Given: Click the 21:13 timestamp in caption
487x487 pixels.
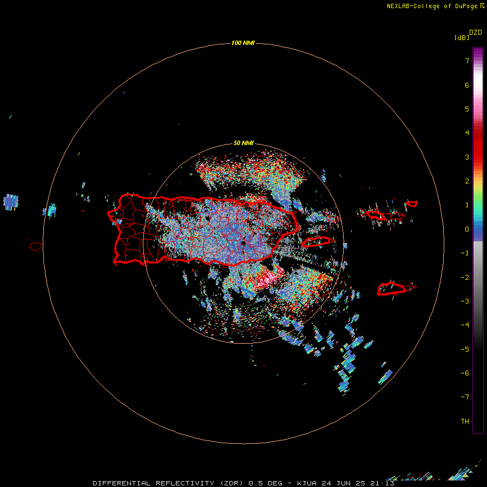Looking at the screenshot, I should point(382,483).
